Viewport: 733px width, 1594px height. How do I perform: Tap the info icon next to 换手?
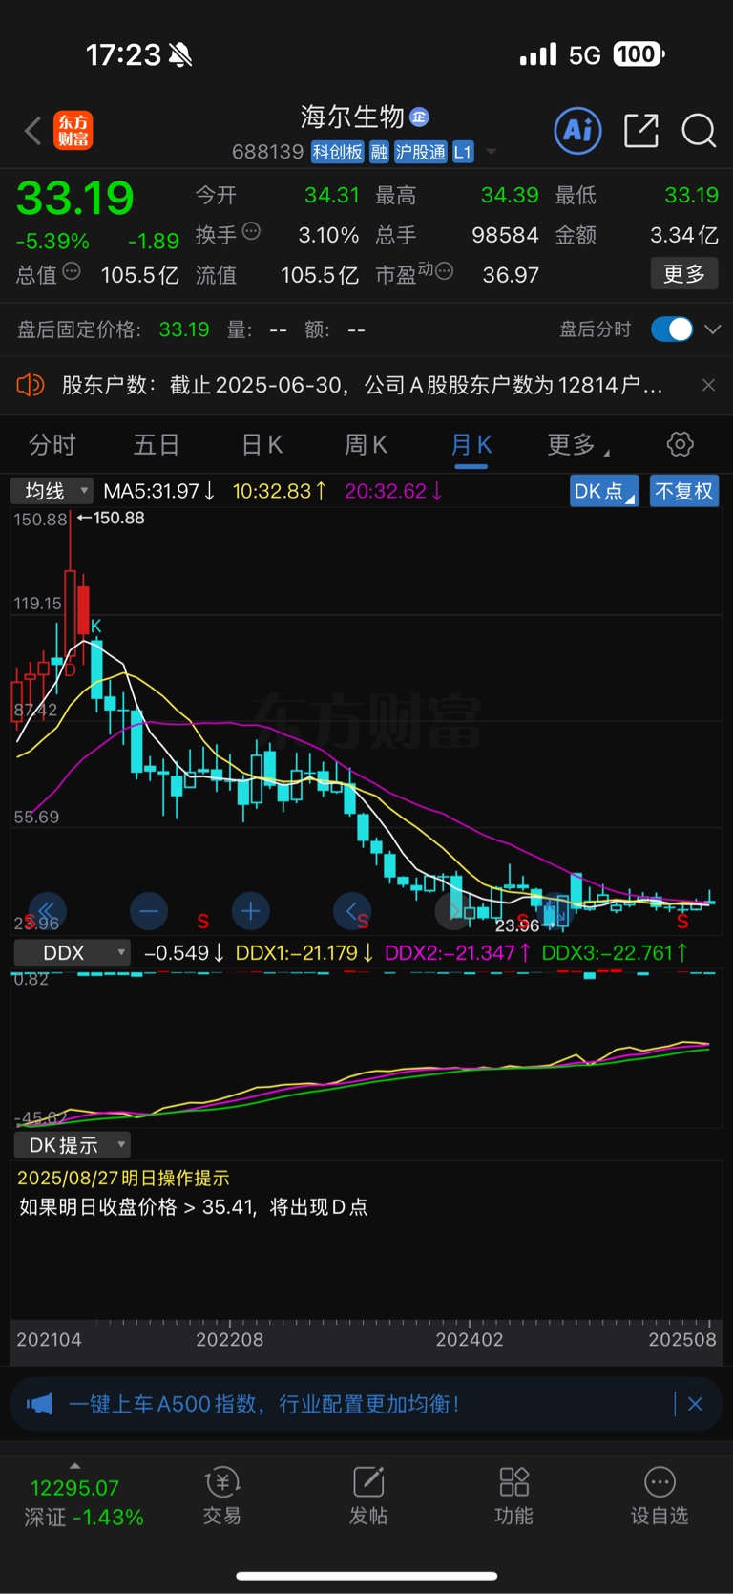point(251,231)
